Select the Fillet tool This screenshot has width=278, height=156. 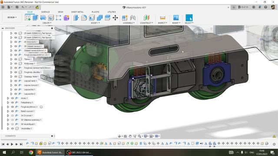click(x=84, y=18)
